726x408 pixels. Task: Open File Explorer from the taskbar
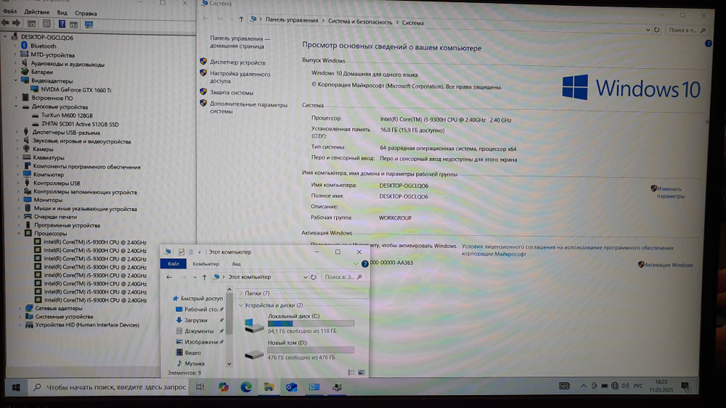point(269,387)
